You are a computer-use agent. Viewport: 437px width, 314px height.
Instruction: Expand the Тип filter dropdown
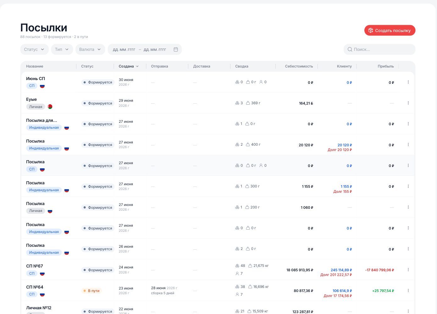tap(62, 49)
